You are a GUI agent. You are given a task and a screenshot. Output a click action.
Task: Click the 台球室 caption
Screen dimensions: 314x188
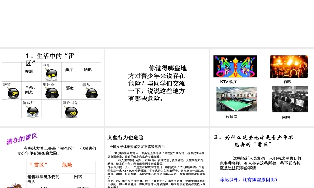[231, 117]
